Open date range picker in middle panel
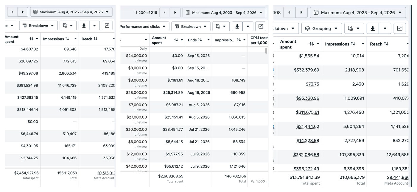417x192 pixels. 224,12
